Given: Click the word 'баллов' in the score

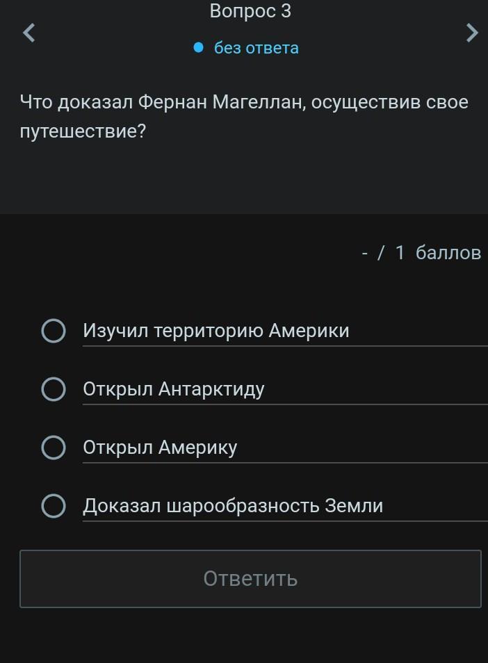Looking at the screenshot, I should 448,253.
